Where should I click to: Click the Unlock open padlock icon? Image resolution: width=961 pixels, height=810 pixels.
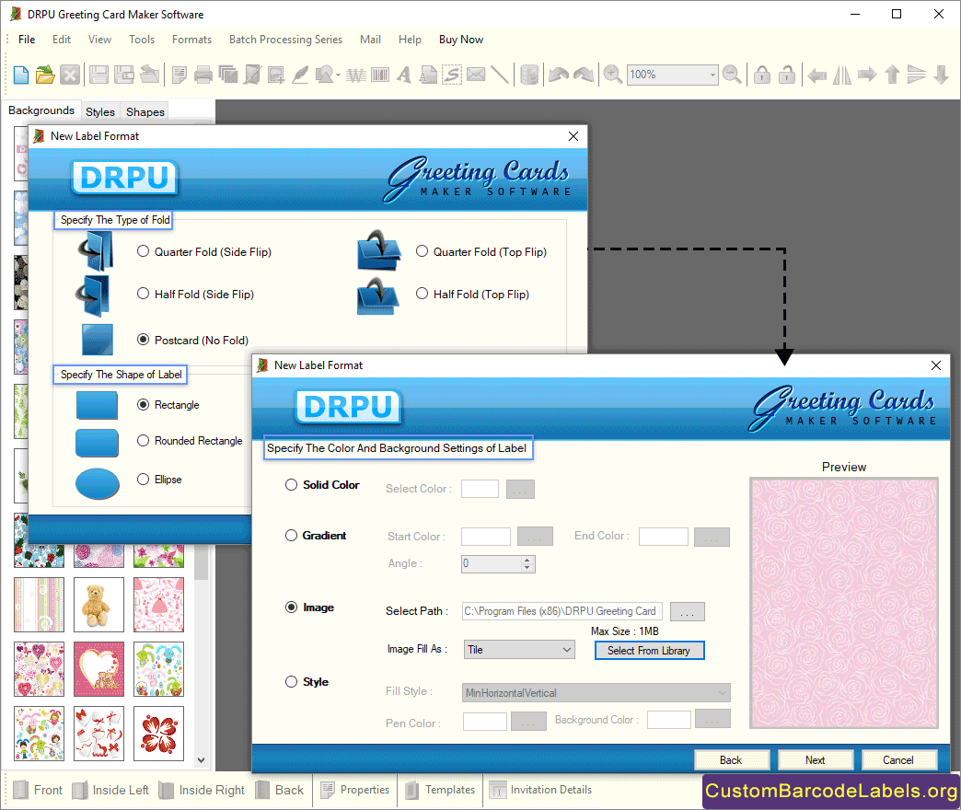click(786, 75)
